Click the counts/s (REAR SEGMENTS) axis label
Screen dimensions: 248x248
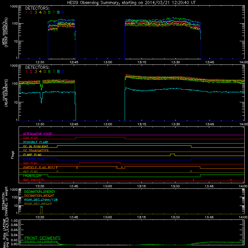(x=5, y=93)
